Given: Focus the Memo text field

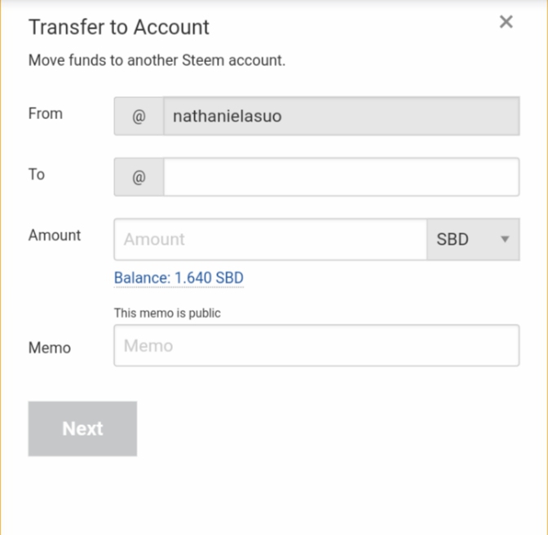Looking at the screenshot, I should click(316, 345).
